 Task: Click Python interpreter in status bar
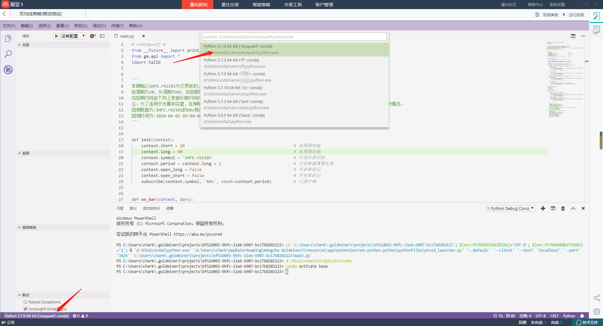[x=36, y=316]
